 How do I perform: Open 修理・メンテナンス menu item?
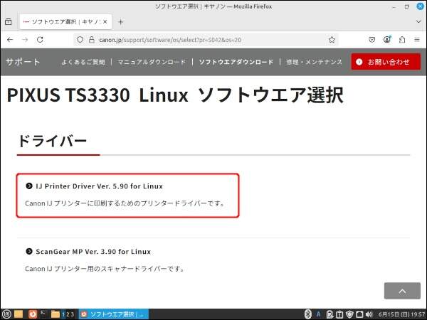[314, 62]
